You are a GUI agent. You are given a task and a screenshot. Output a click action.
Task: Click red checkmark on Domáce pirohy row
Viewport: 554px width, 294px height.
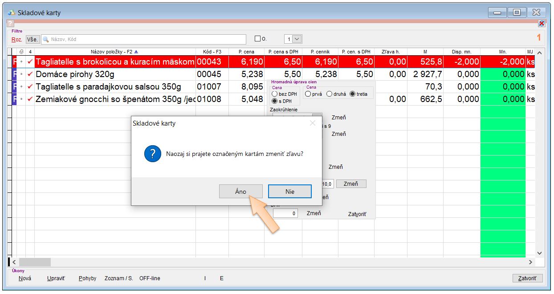click(30, 74)
